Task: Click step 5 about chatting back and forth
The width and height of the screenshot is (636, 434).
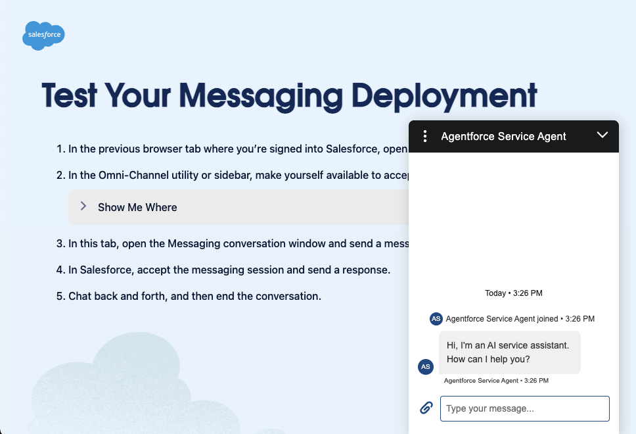Action: (194, 296)
